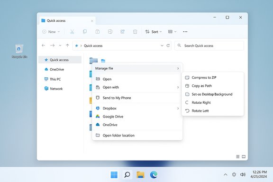Click the large folder thumbnail
273x182 pixels.
pyautogui.click(x=93, y=60)
